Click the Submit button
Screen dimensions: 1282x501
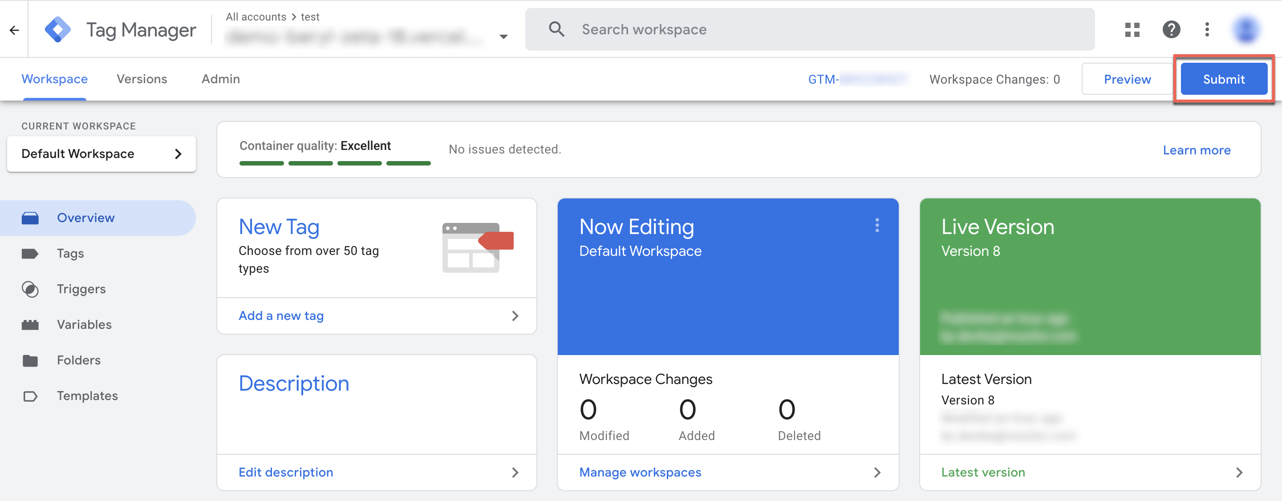click(x=1224, y=79)
